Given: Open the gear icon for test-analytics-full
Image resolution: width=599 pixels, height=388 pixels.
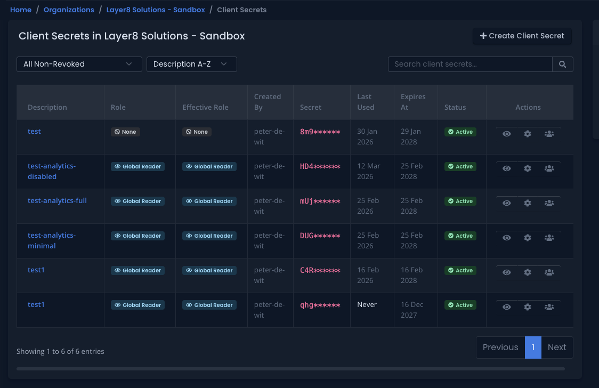Looking at the screenshot, I should coord(528,203).
